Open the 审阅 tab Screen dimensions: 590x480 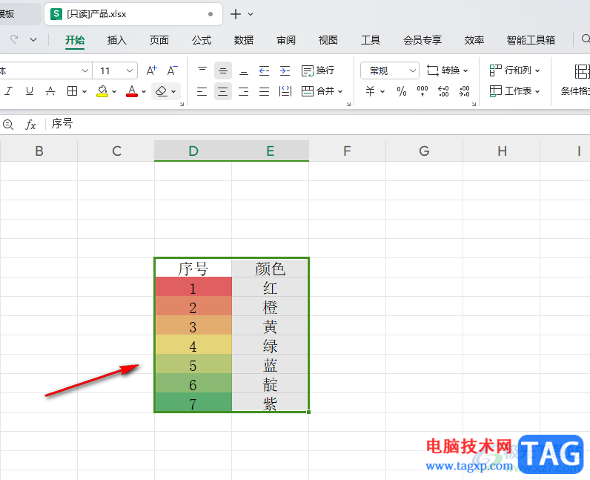(x=286, y=40)
